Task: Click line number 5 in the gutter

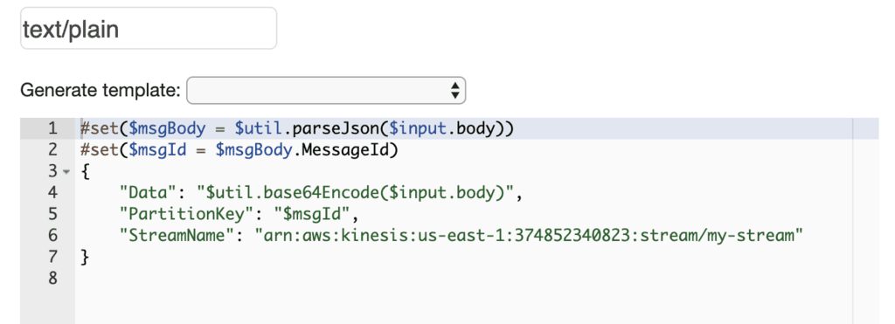Action: 53,215
